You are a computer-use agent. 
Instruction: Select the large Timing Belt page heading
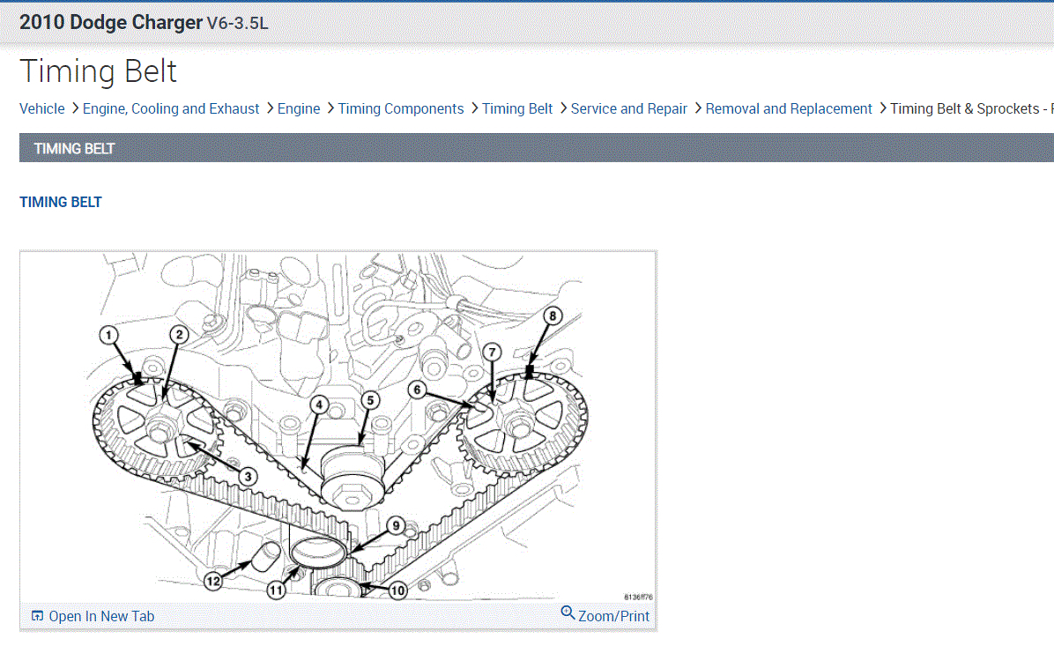[98, 71]
